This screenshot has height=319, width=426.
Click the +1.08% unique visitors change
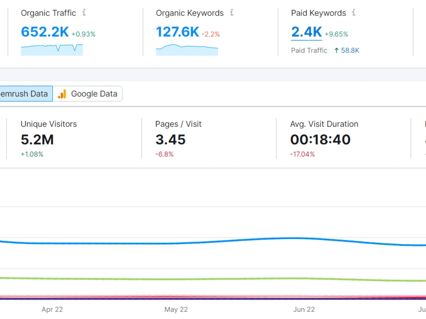[32, 154]
